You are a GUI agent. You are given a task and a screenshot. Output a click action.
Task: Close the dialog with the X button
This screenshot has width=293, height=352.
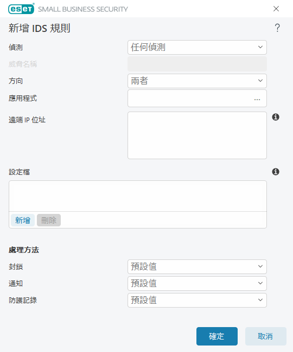pos(276,9)
